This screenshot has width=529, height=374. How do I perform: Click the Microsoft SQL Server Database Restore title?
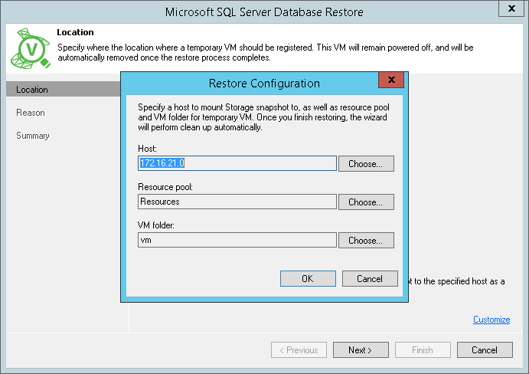[x=264, y=11]
